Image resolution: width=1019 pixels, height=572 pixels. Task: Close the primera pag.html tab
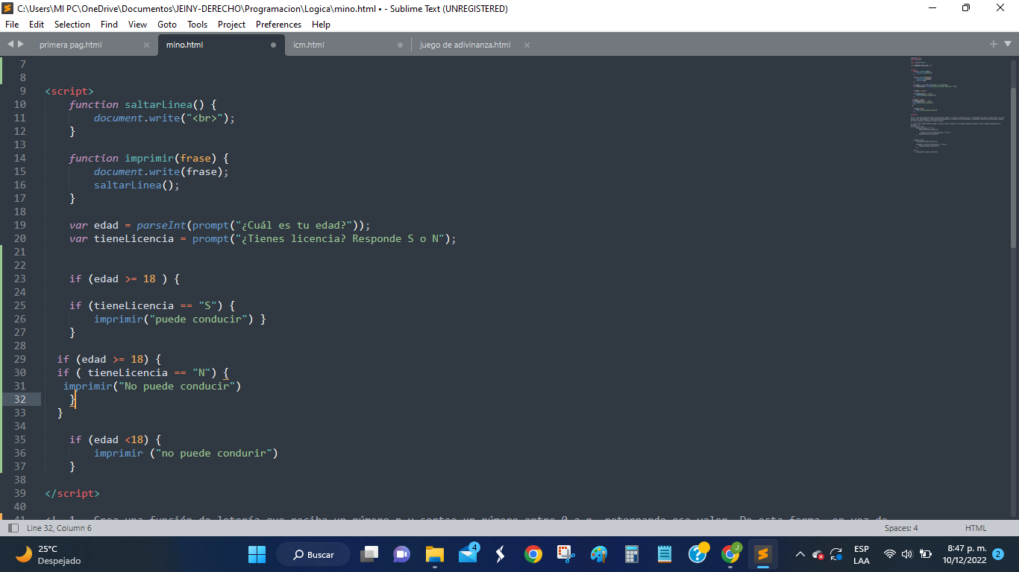coord(147,45)
